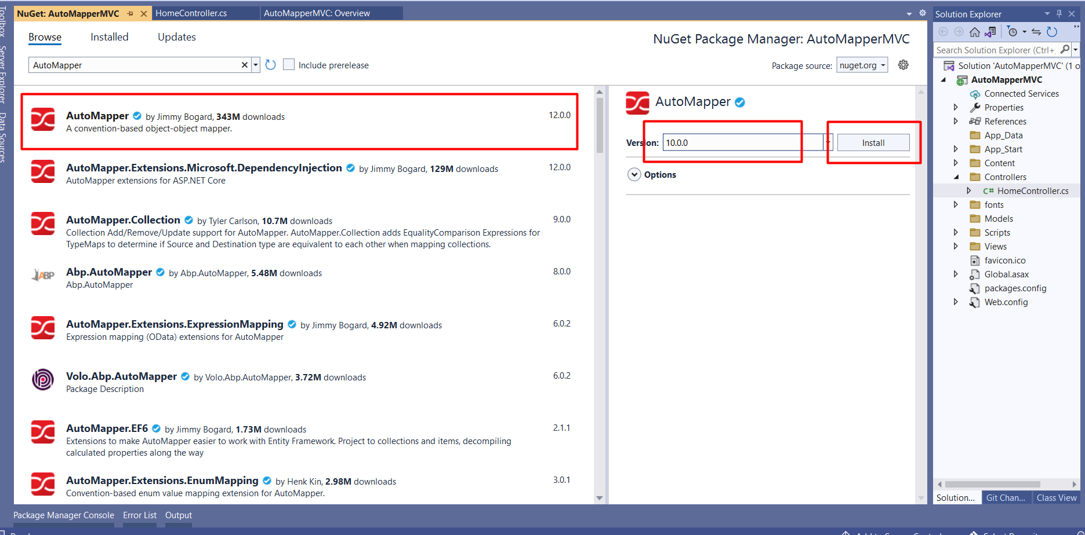Expand the References node
The height and width of the screenshot is (535, 1085).
[x=956, y=121]
